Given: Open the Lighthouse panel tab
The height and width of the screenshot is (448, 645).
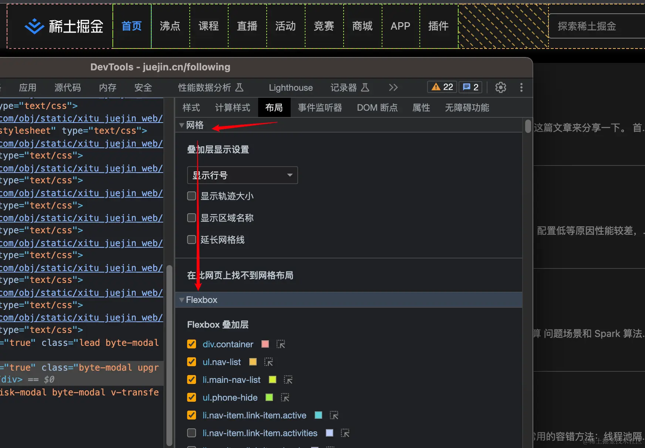Looking at the screenshot, I should (x=291, y=88).
